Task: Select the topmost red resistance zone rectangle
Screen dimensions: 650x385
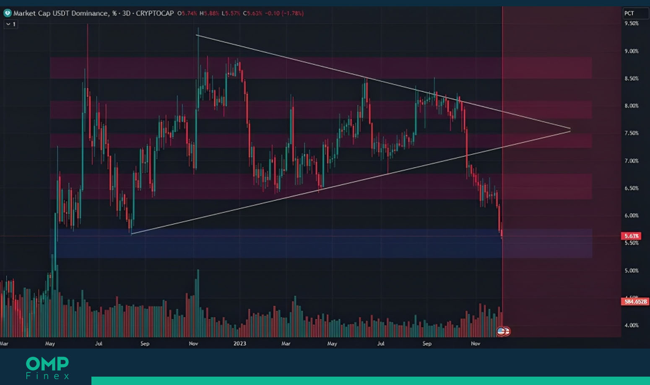Action: click(321, 68)
